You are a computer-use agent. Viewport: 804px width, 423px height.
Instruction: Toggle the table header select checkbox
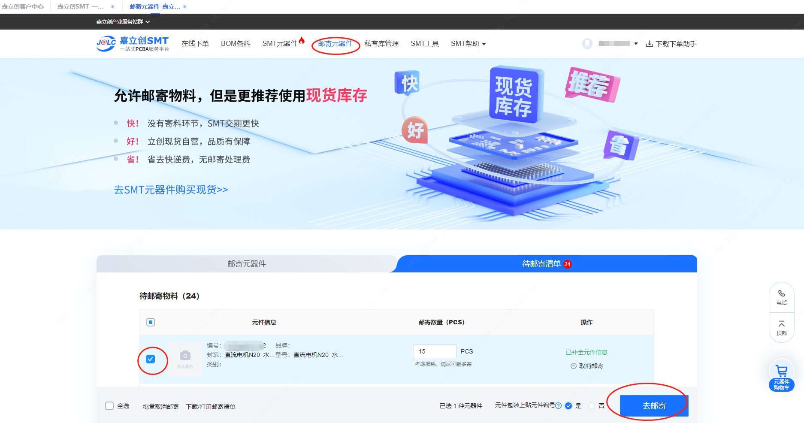[151, 322]
